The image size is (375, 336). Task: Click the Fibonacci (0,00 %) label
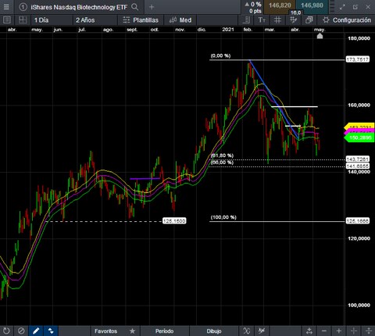pos(220,55)
